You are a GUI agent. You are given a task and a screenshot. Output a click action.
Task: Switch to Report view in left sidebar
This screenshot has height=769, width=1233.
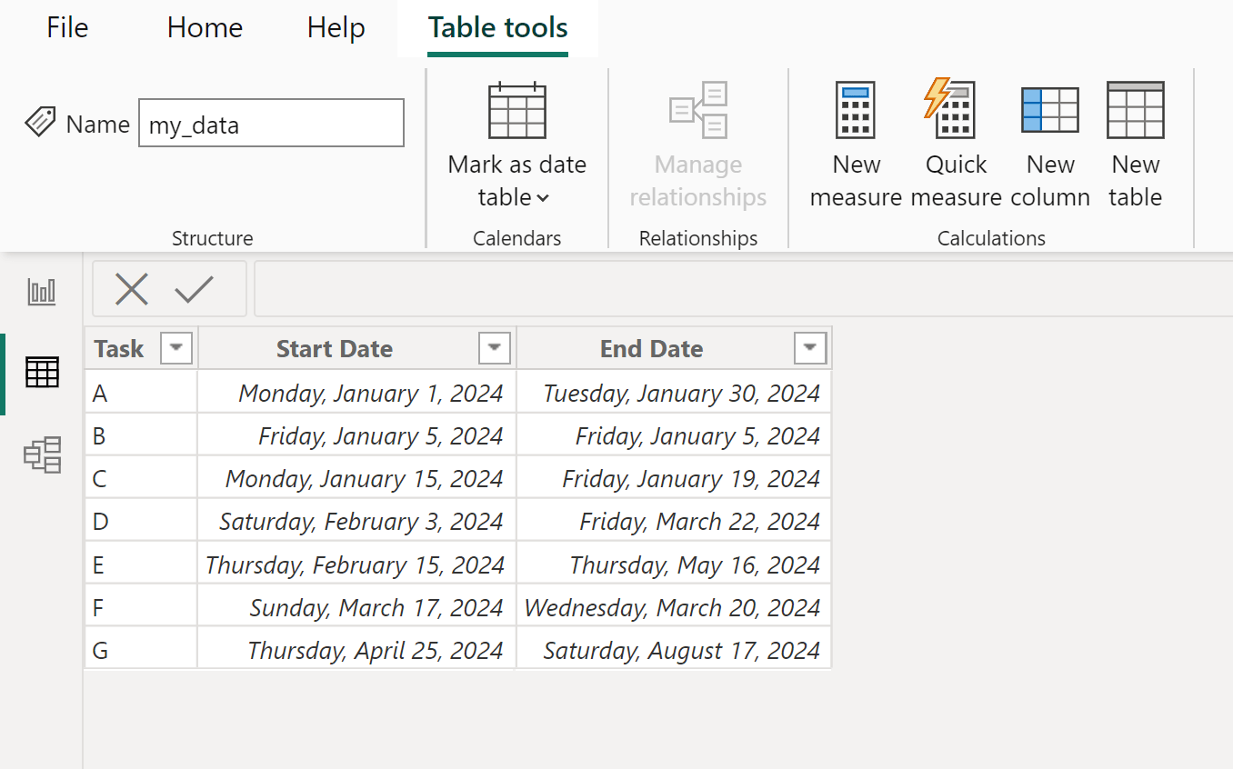(x=41, y=292)
